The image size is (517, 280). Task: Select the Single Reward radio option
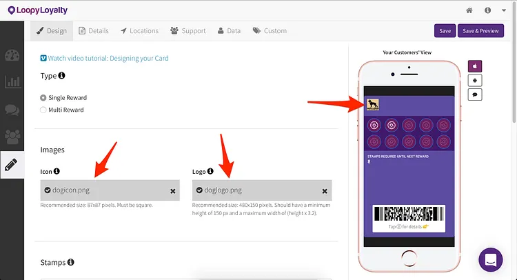point(43,98)
